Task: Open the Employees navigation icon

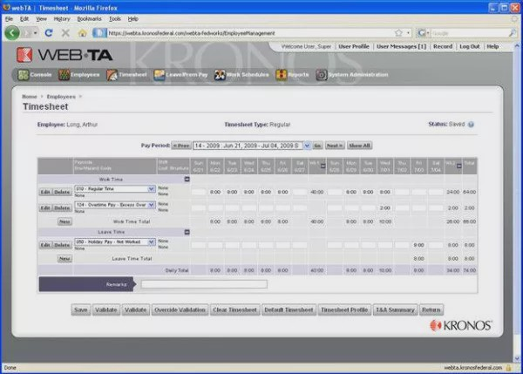Action: pos(64,75)
